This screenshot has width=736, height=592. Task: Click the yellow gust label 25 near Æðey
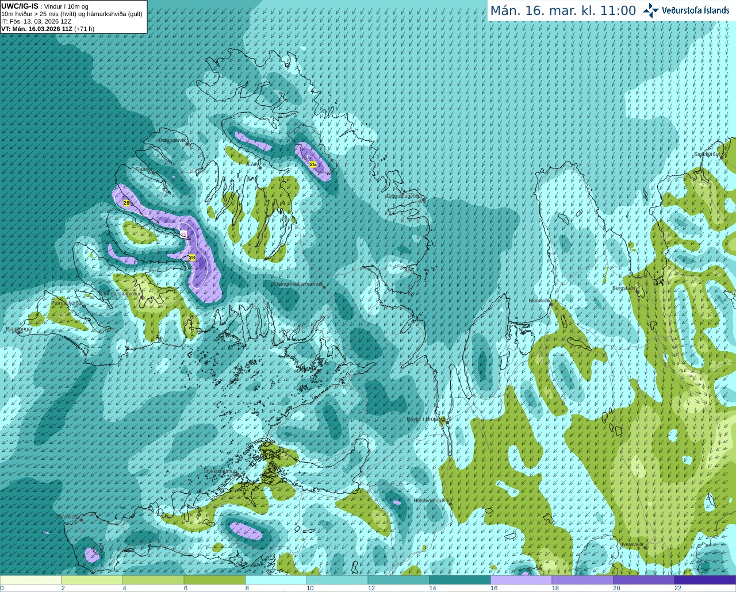(x=313, y=164)
